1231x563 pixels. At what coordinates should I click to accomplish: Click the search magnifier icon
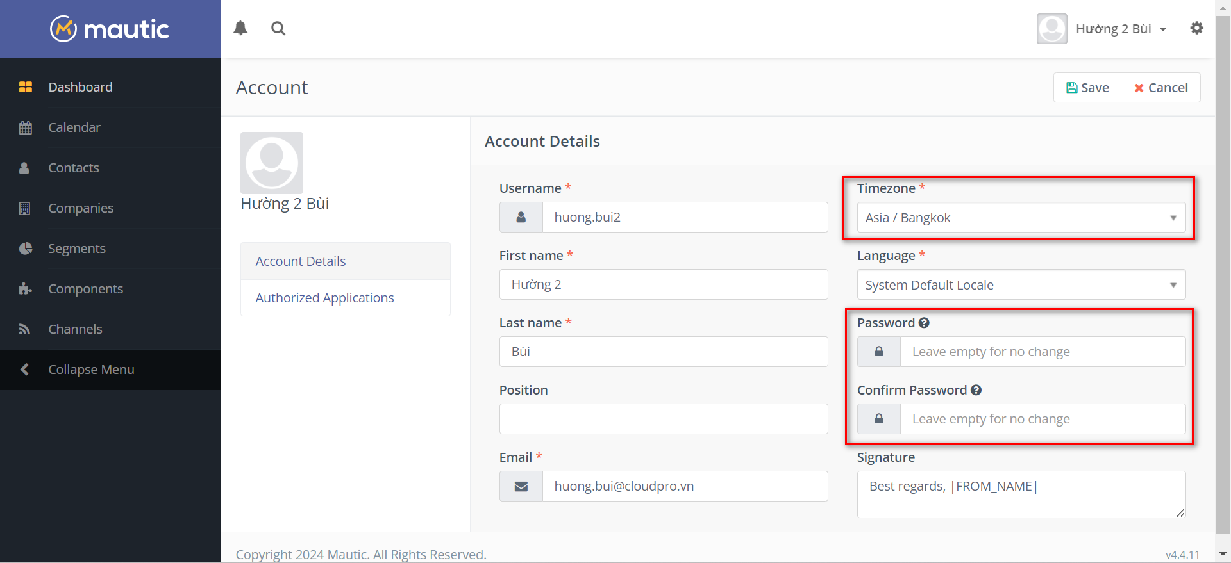pos(278,28)
